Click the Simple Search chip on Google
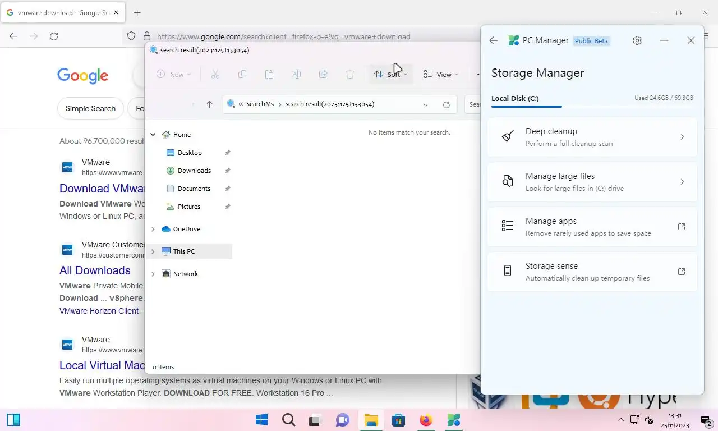Screen dimensions: 718x431 (90, 108)
